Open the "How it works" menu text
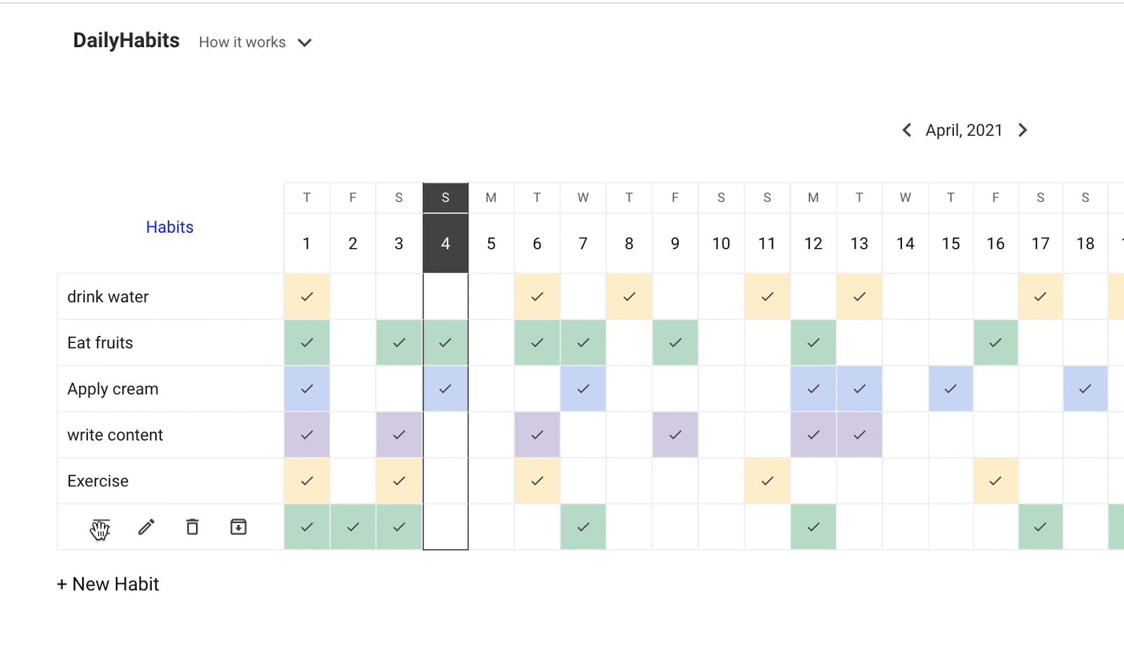The height and width of the screenshot is (672, 1124). pyautogui.click(x=242, y=42)
